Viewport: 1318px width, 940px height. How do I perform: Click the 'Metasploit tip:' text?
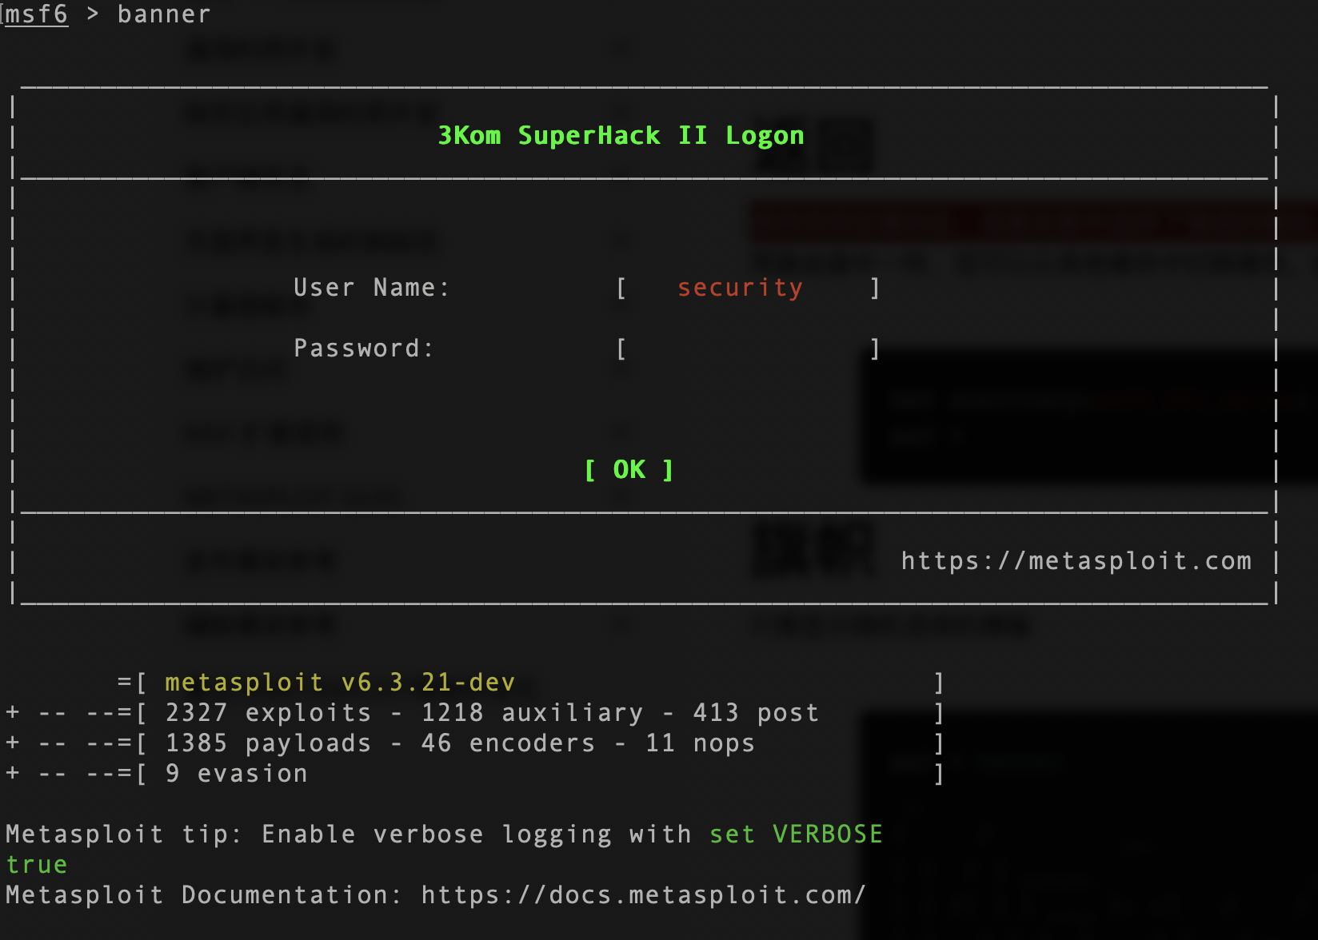[x=124, y=834]
